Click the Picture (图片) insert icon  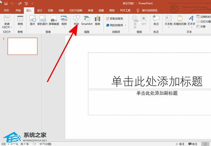tap(33, 20)
